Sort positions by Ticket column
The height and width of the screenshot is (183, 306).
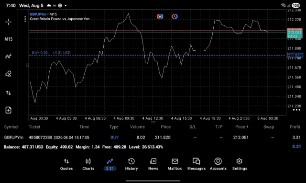tap(34, 127)
